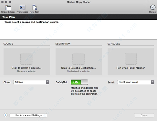Open the Clone 'All files' dropdown
This screenshot has width=157, height=121.
pos(31,82)
